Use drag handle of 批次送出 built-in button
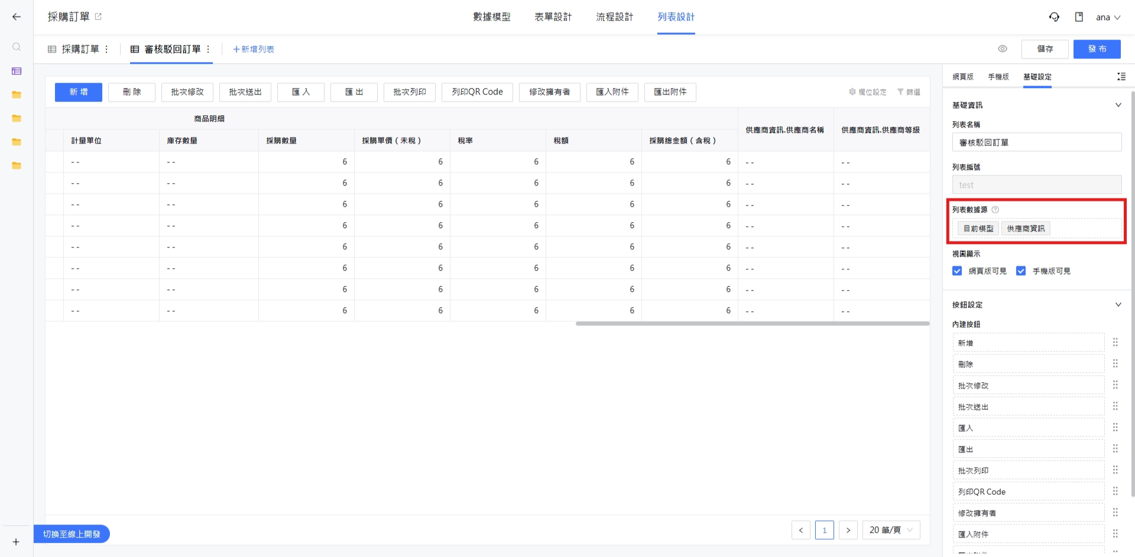1135x557 pixels. coord(1115,406)
